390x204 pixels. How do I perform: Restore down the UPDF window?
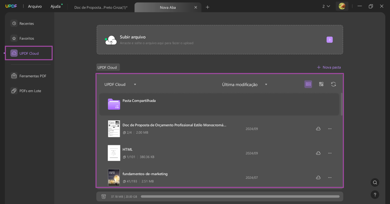point(371,6)
